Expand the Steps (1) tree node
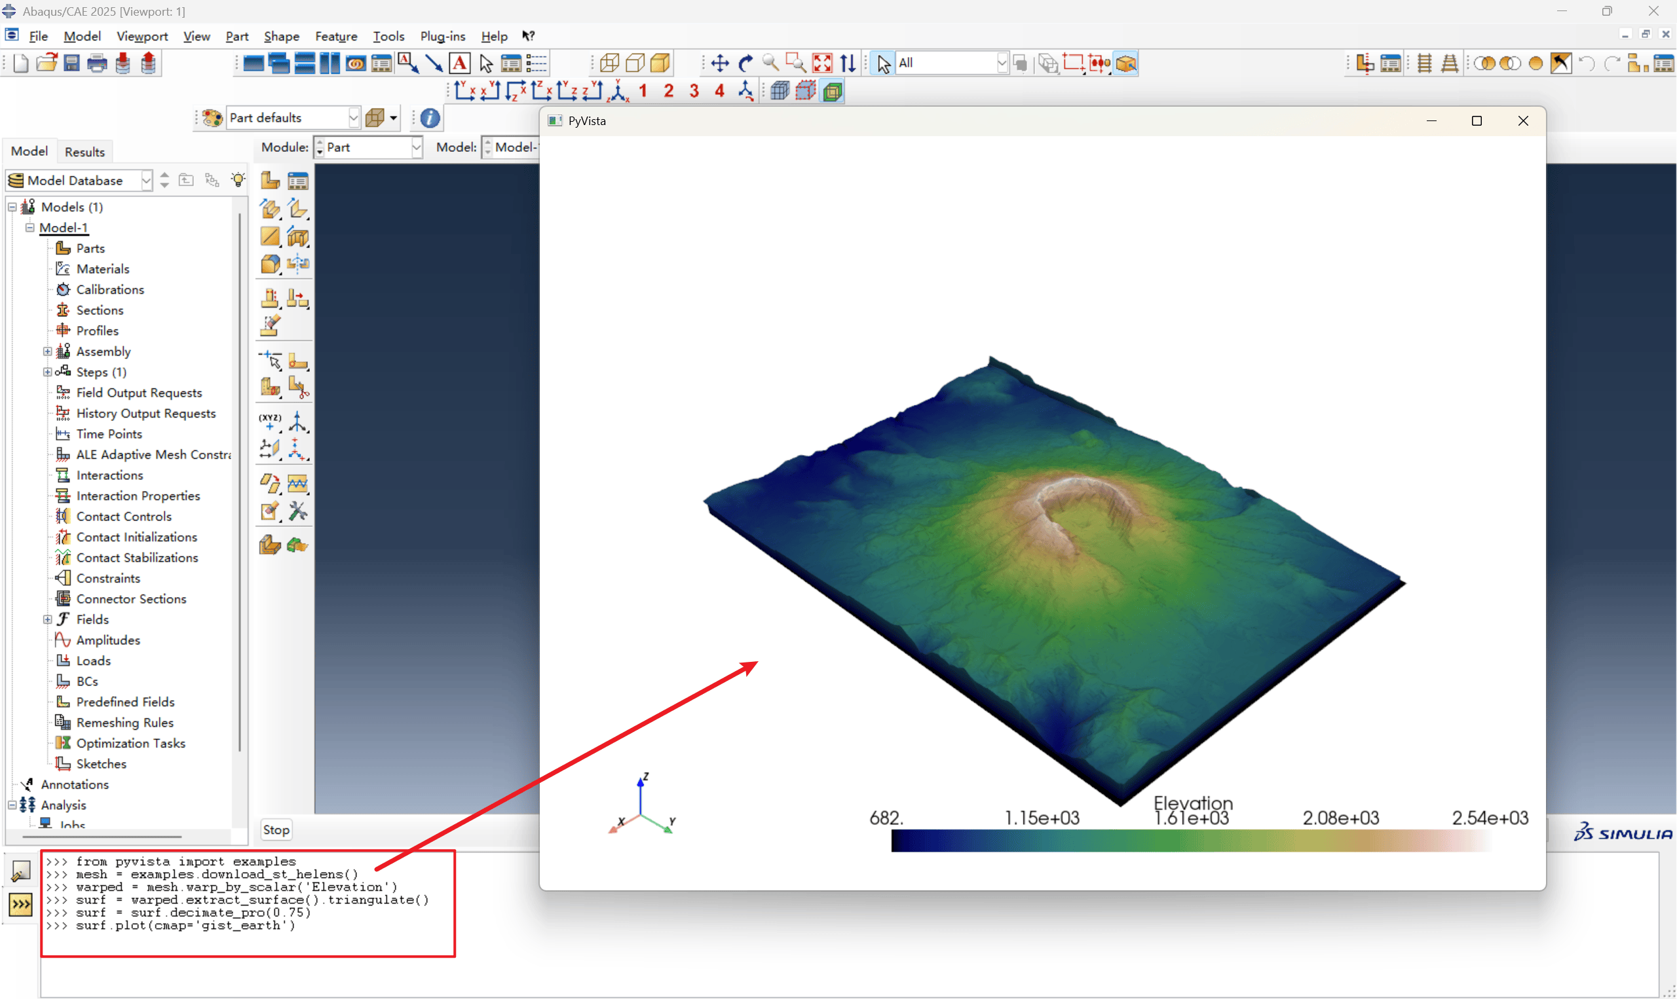1677x999 pixels. click(47, 372)
